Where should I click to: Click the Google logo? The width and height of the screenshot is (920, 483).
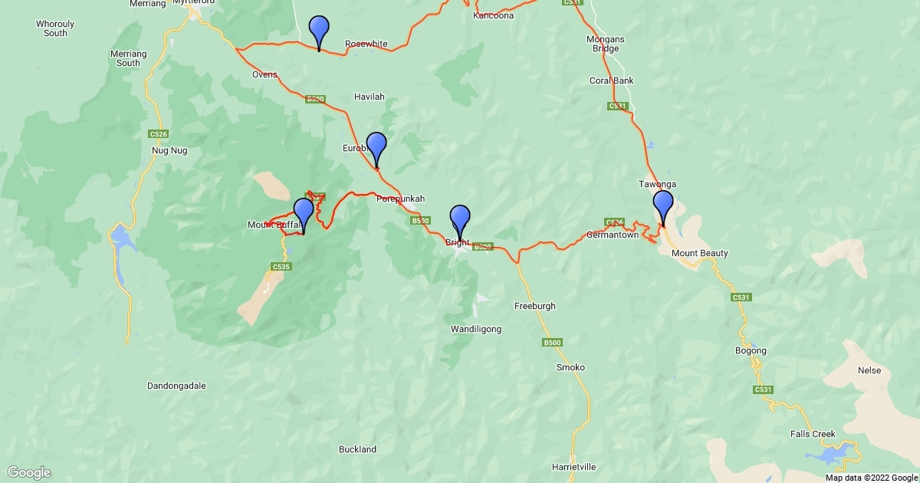coord(29,472)
